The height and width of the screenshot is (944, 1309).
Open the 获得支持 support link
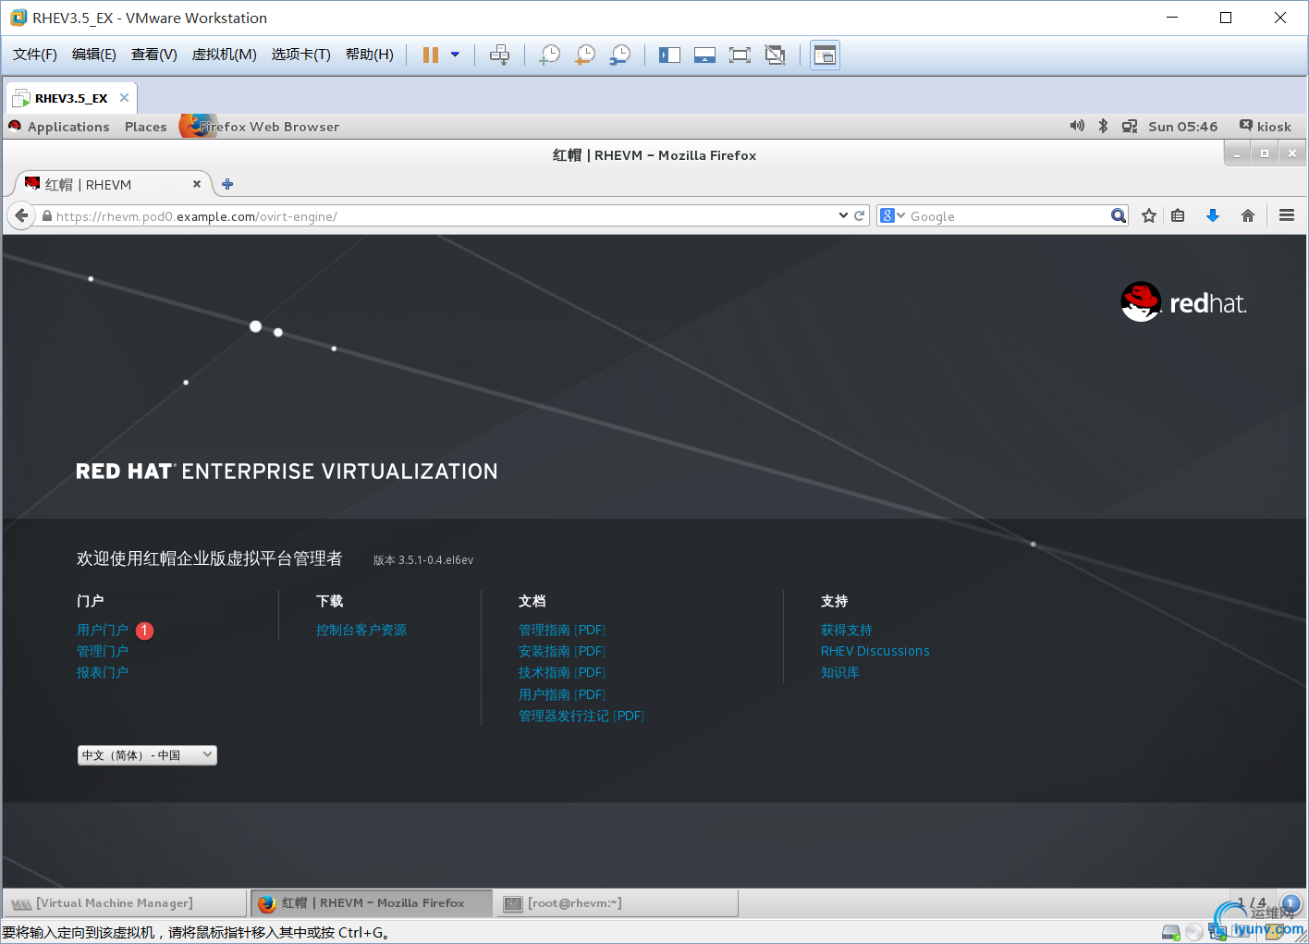(x=847, y=630)
